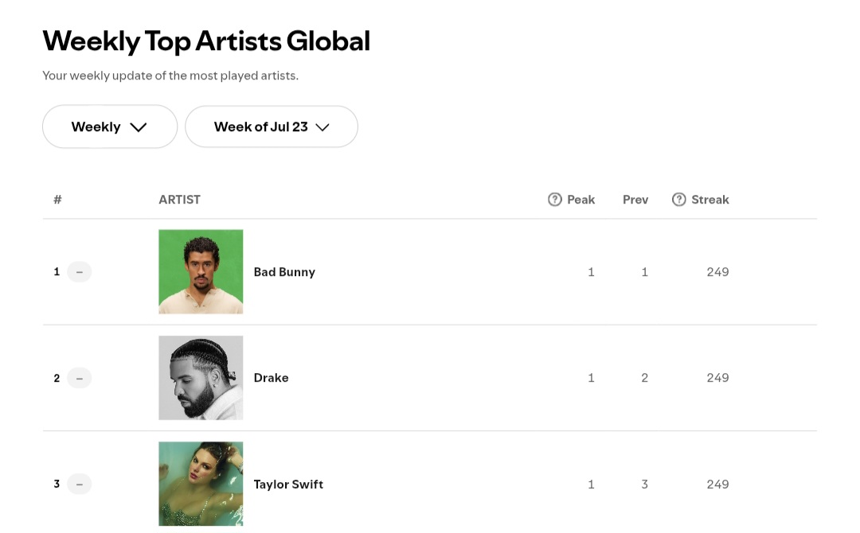Click the # rank column header

(57, 200)
